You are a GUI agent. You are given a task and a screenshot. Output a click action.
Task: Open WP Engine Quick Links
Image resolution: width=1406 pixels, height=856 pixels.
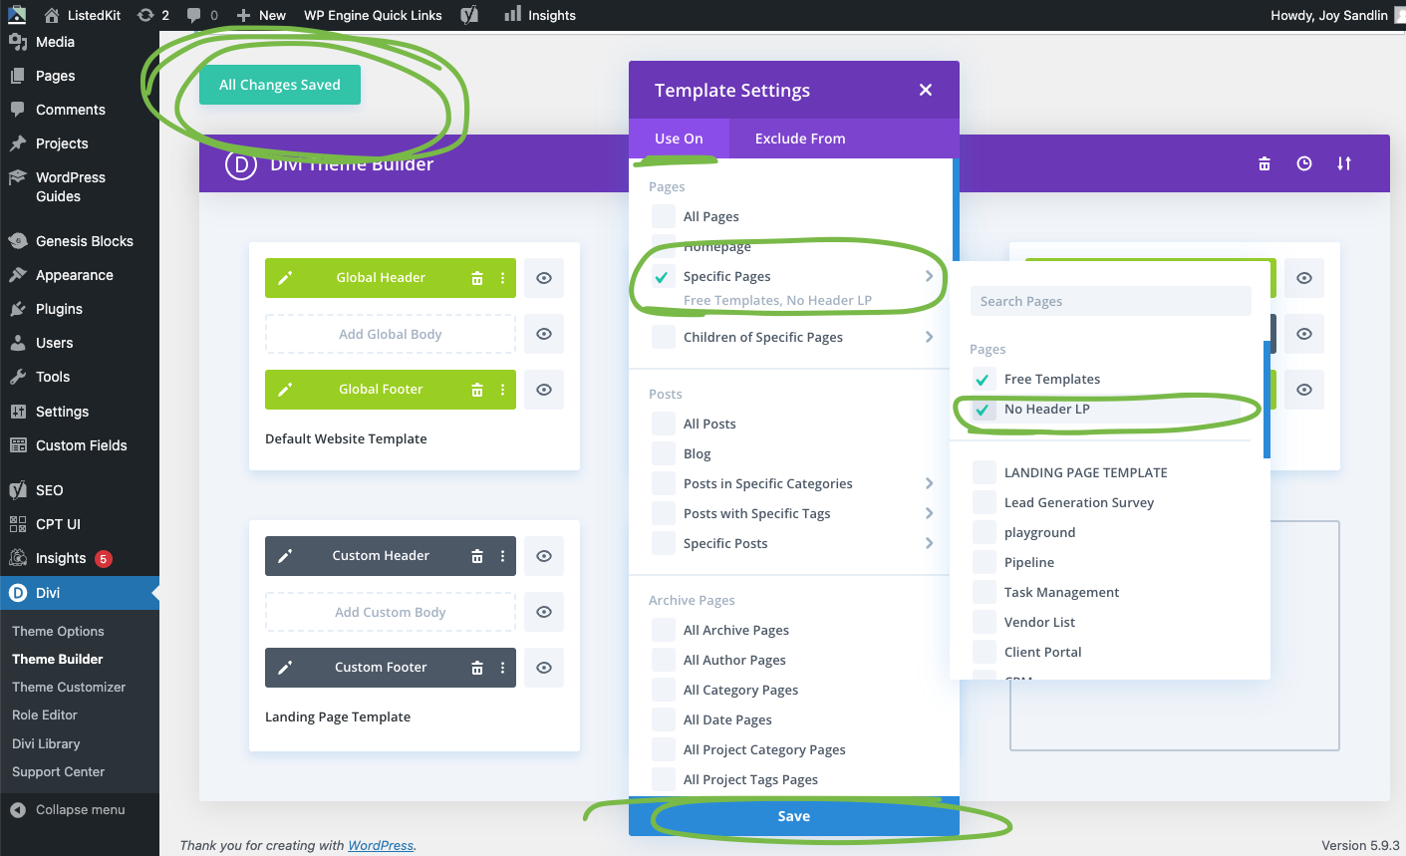[373, 15]
